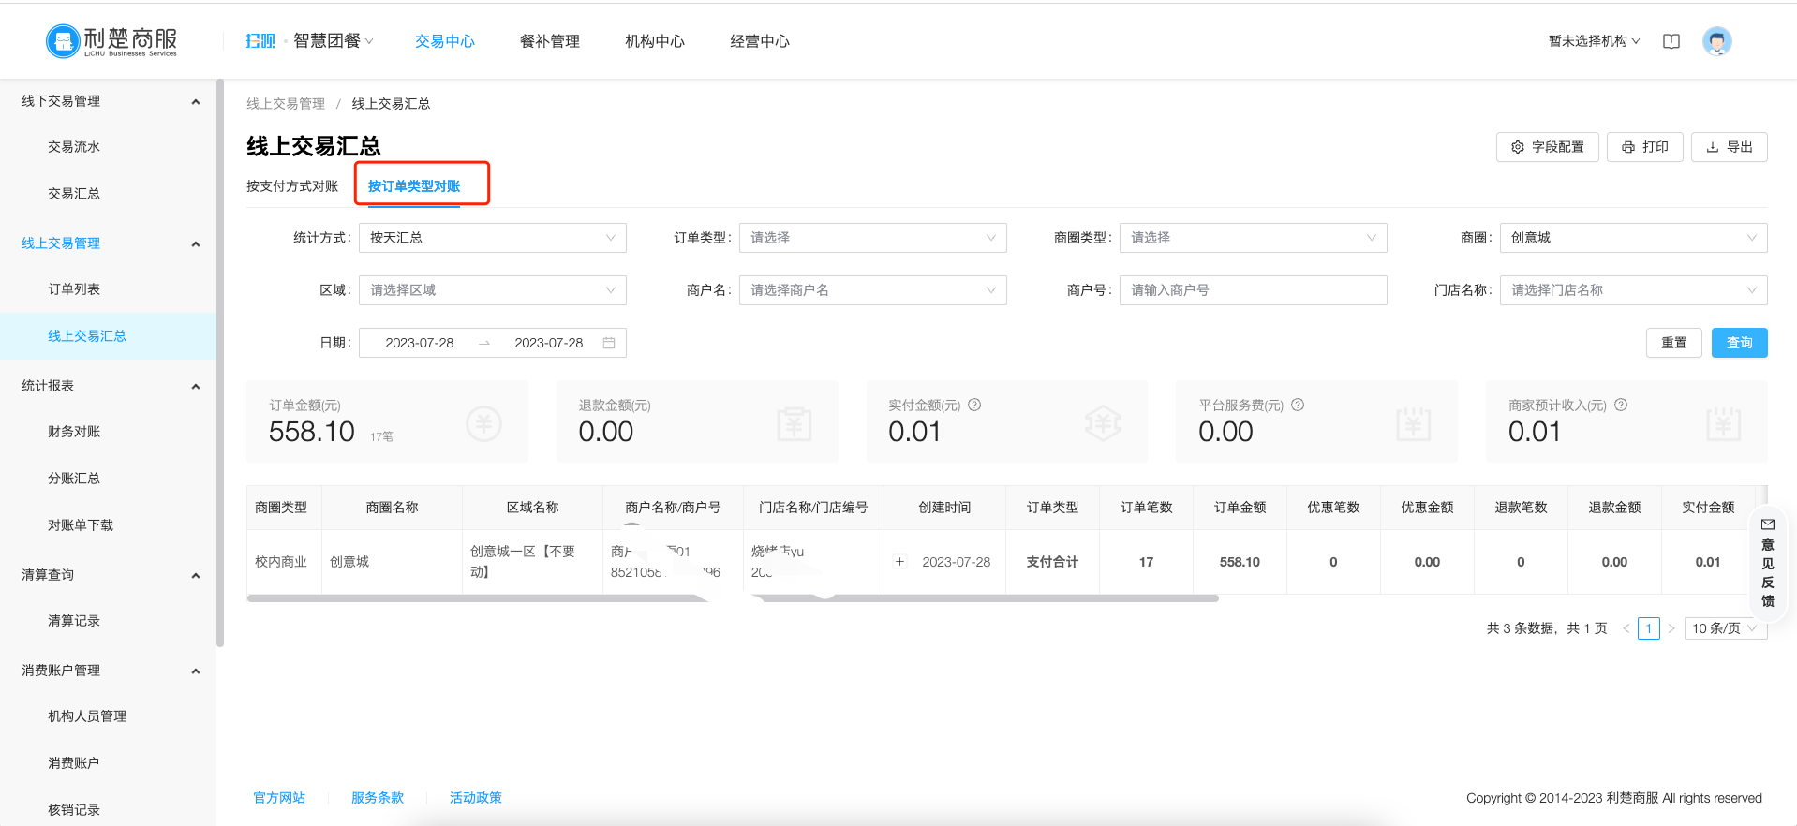The height and width of the screenshot is (826, 1797).
Task: Open the 服务条款 footer link
Action: pos(378,798)
